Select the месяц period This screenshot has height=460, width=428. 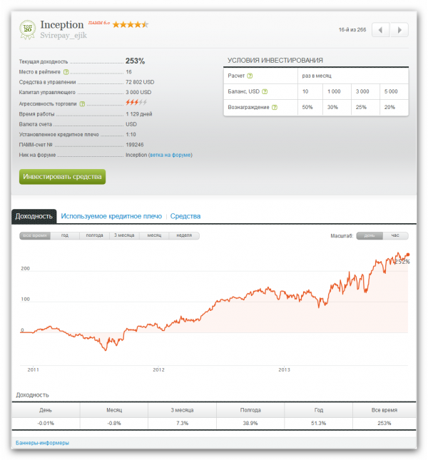154,235
